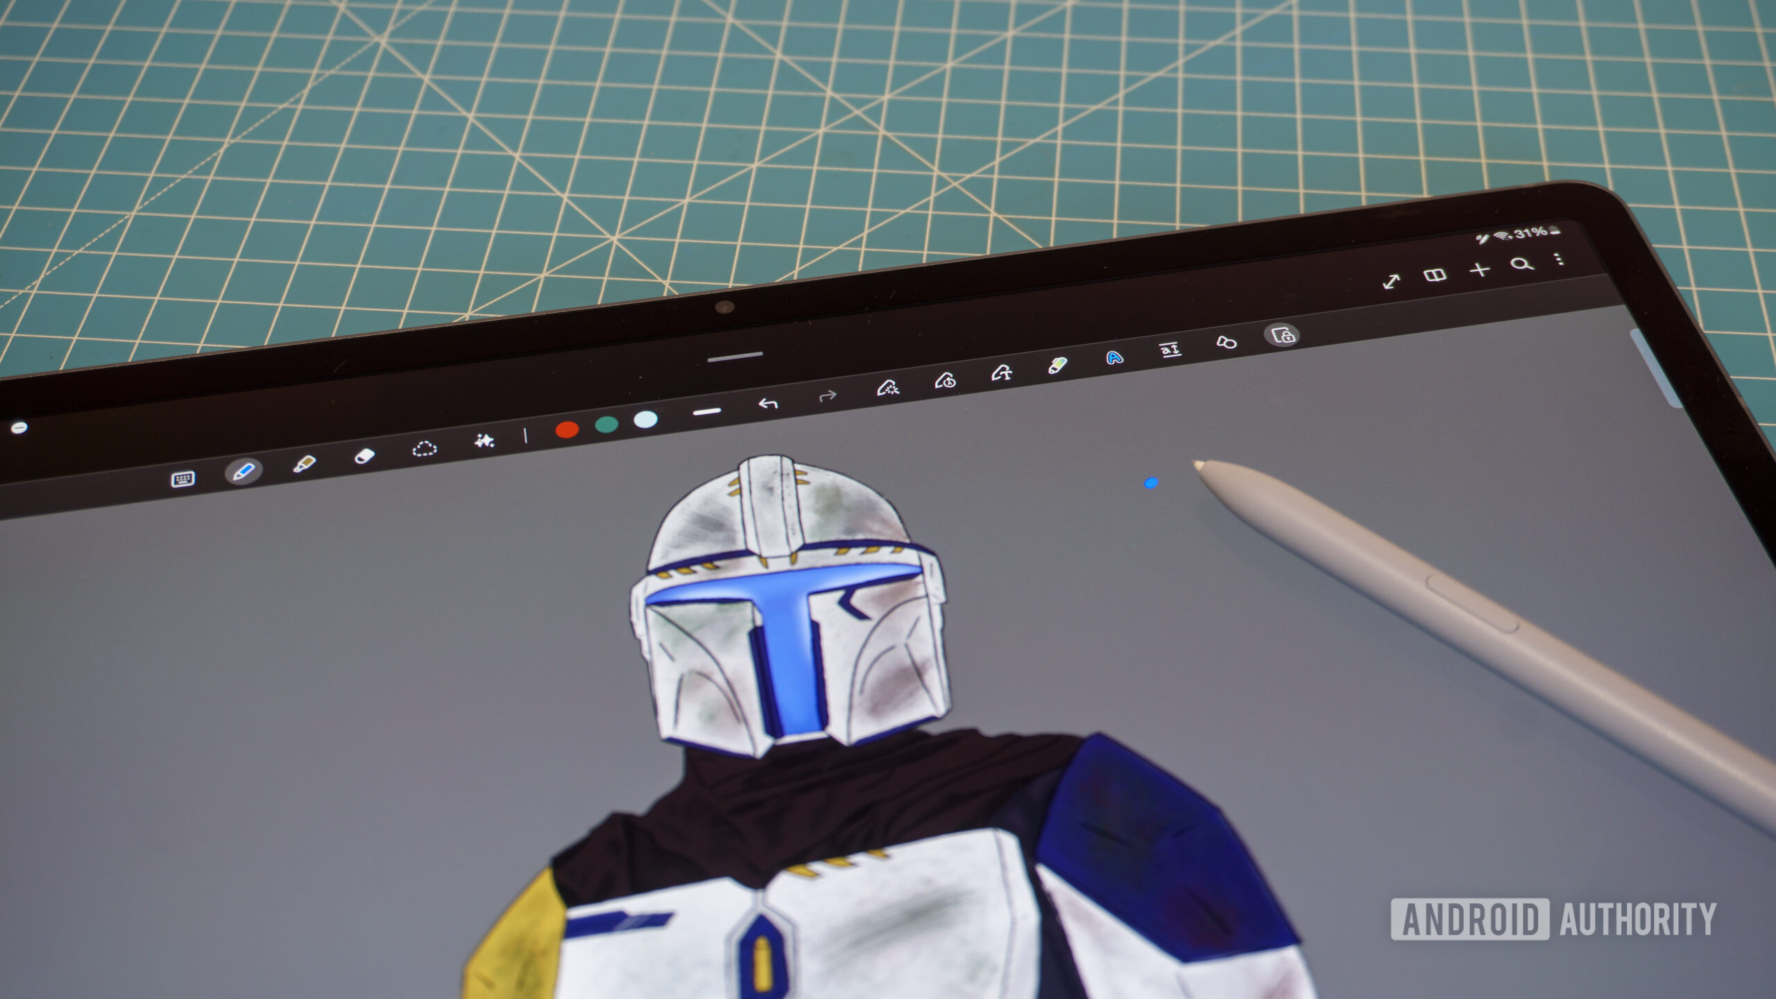Open pen thickness line selector
1776x999 pixels.
pos(706,412)
